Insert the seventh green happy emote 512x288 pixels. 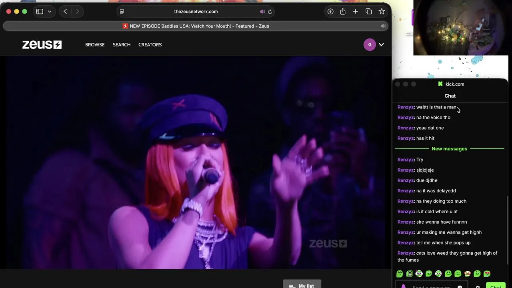coord(458,274)
